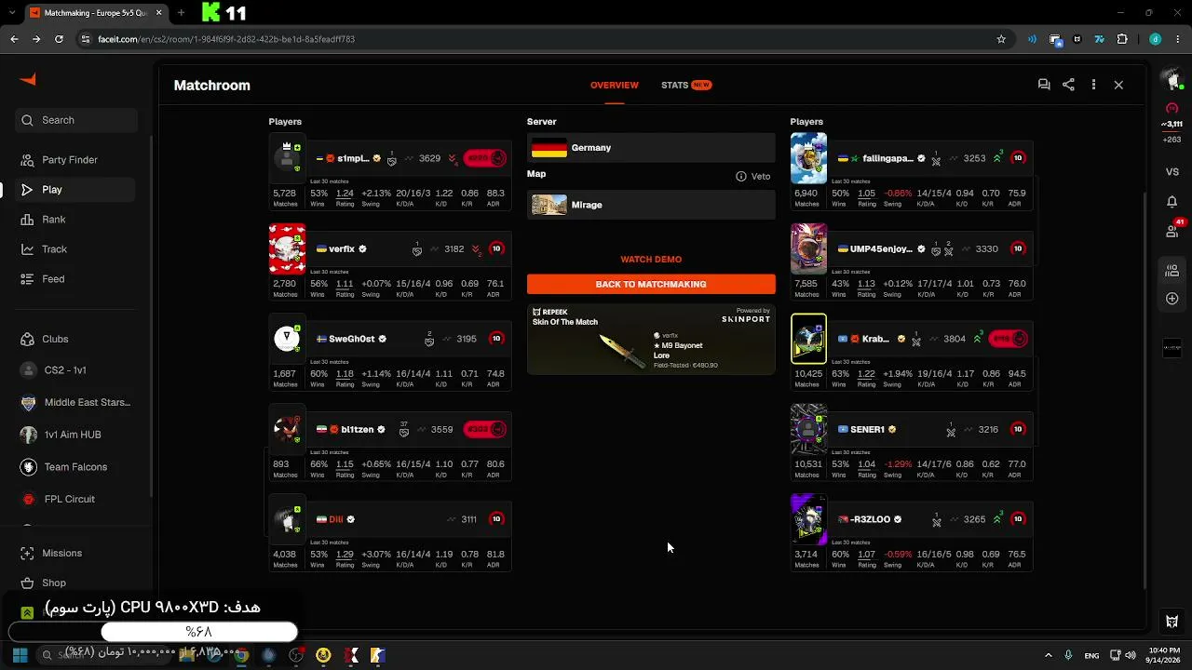Reload the page

[x=59, y=39]
